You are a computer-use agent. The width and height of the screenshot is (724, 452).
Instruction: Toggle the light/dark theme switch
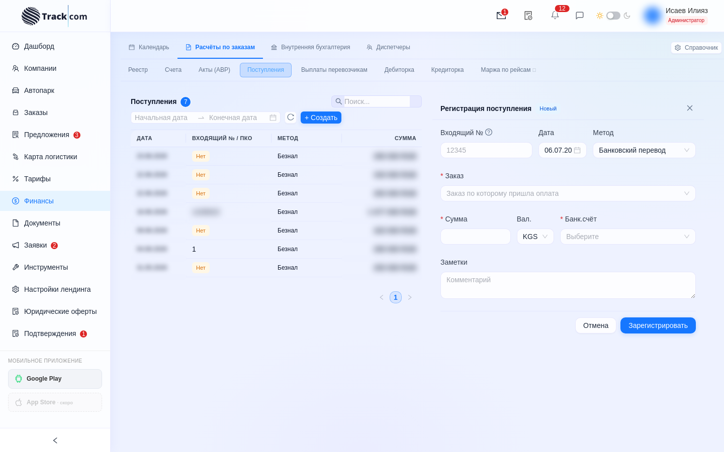click(613, 16)
